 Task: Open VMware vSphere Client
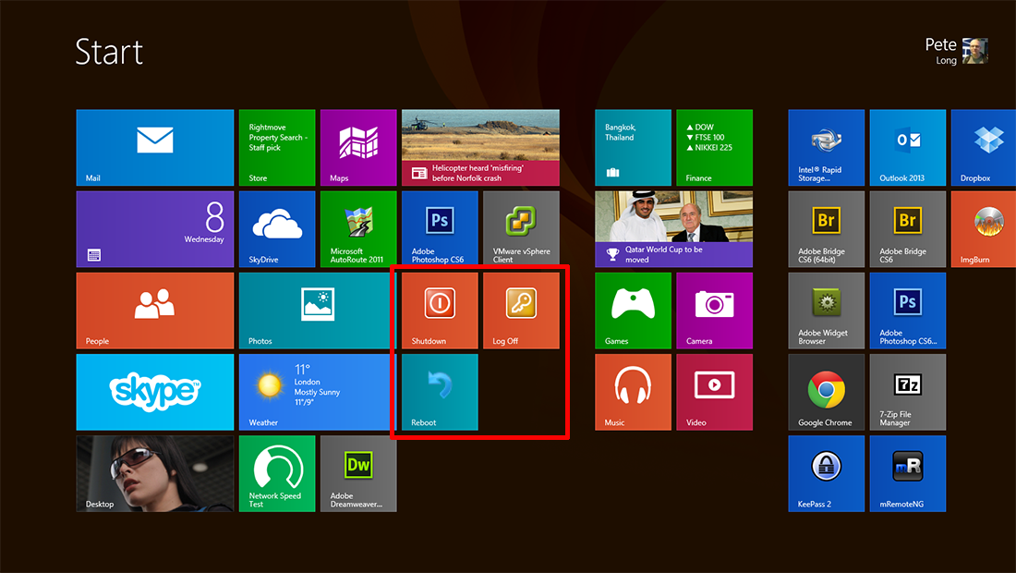click(x=522, y=229)
